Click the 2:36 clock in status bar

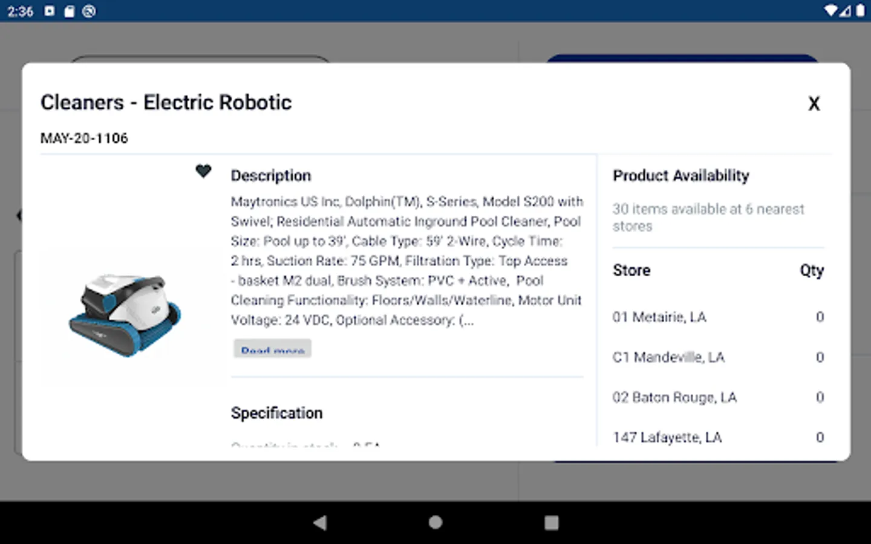point(20,11)
